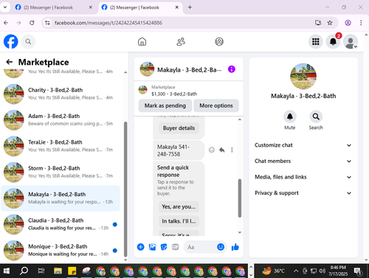Open the Facebook logo home link
Viewport: 369px width, 278px height.
pos(11,41)
